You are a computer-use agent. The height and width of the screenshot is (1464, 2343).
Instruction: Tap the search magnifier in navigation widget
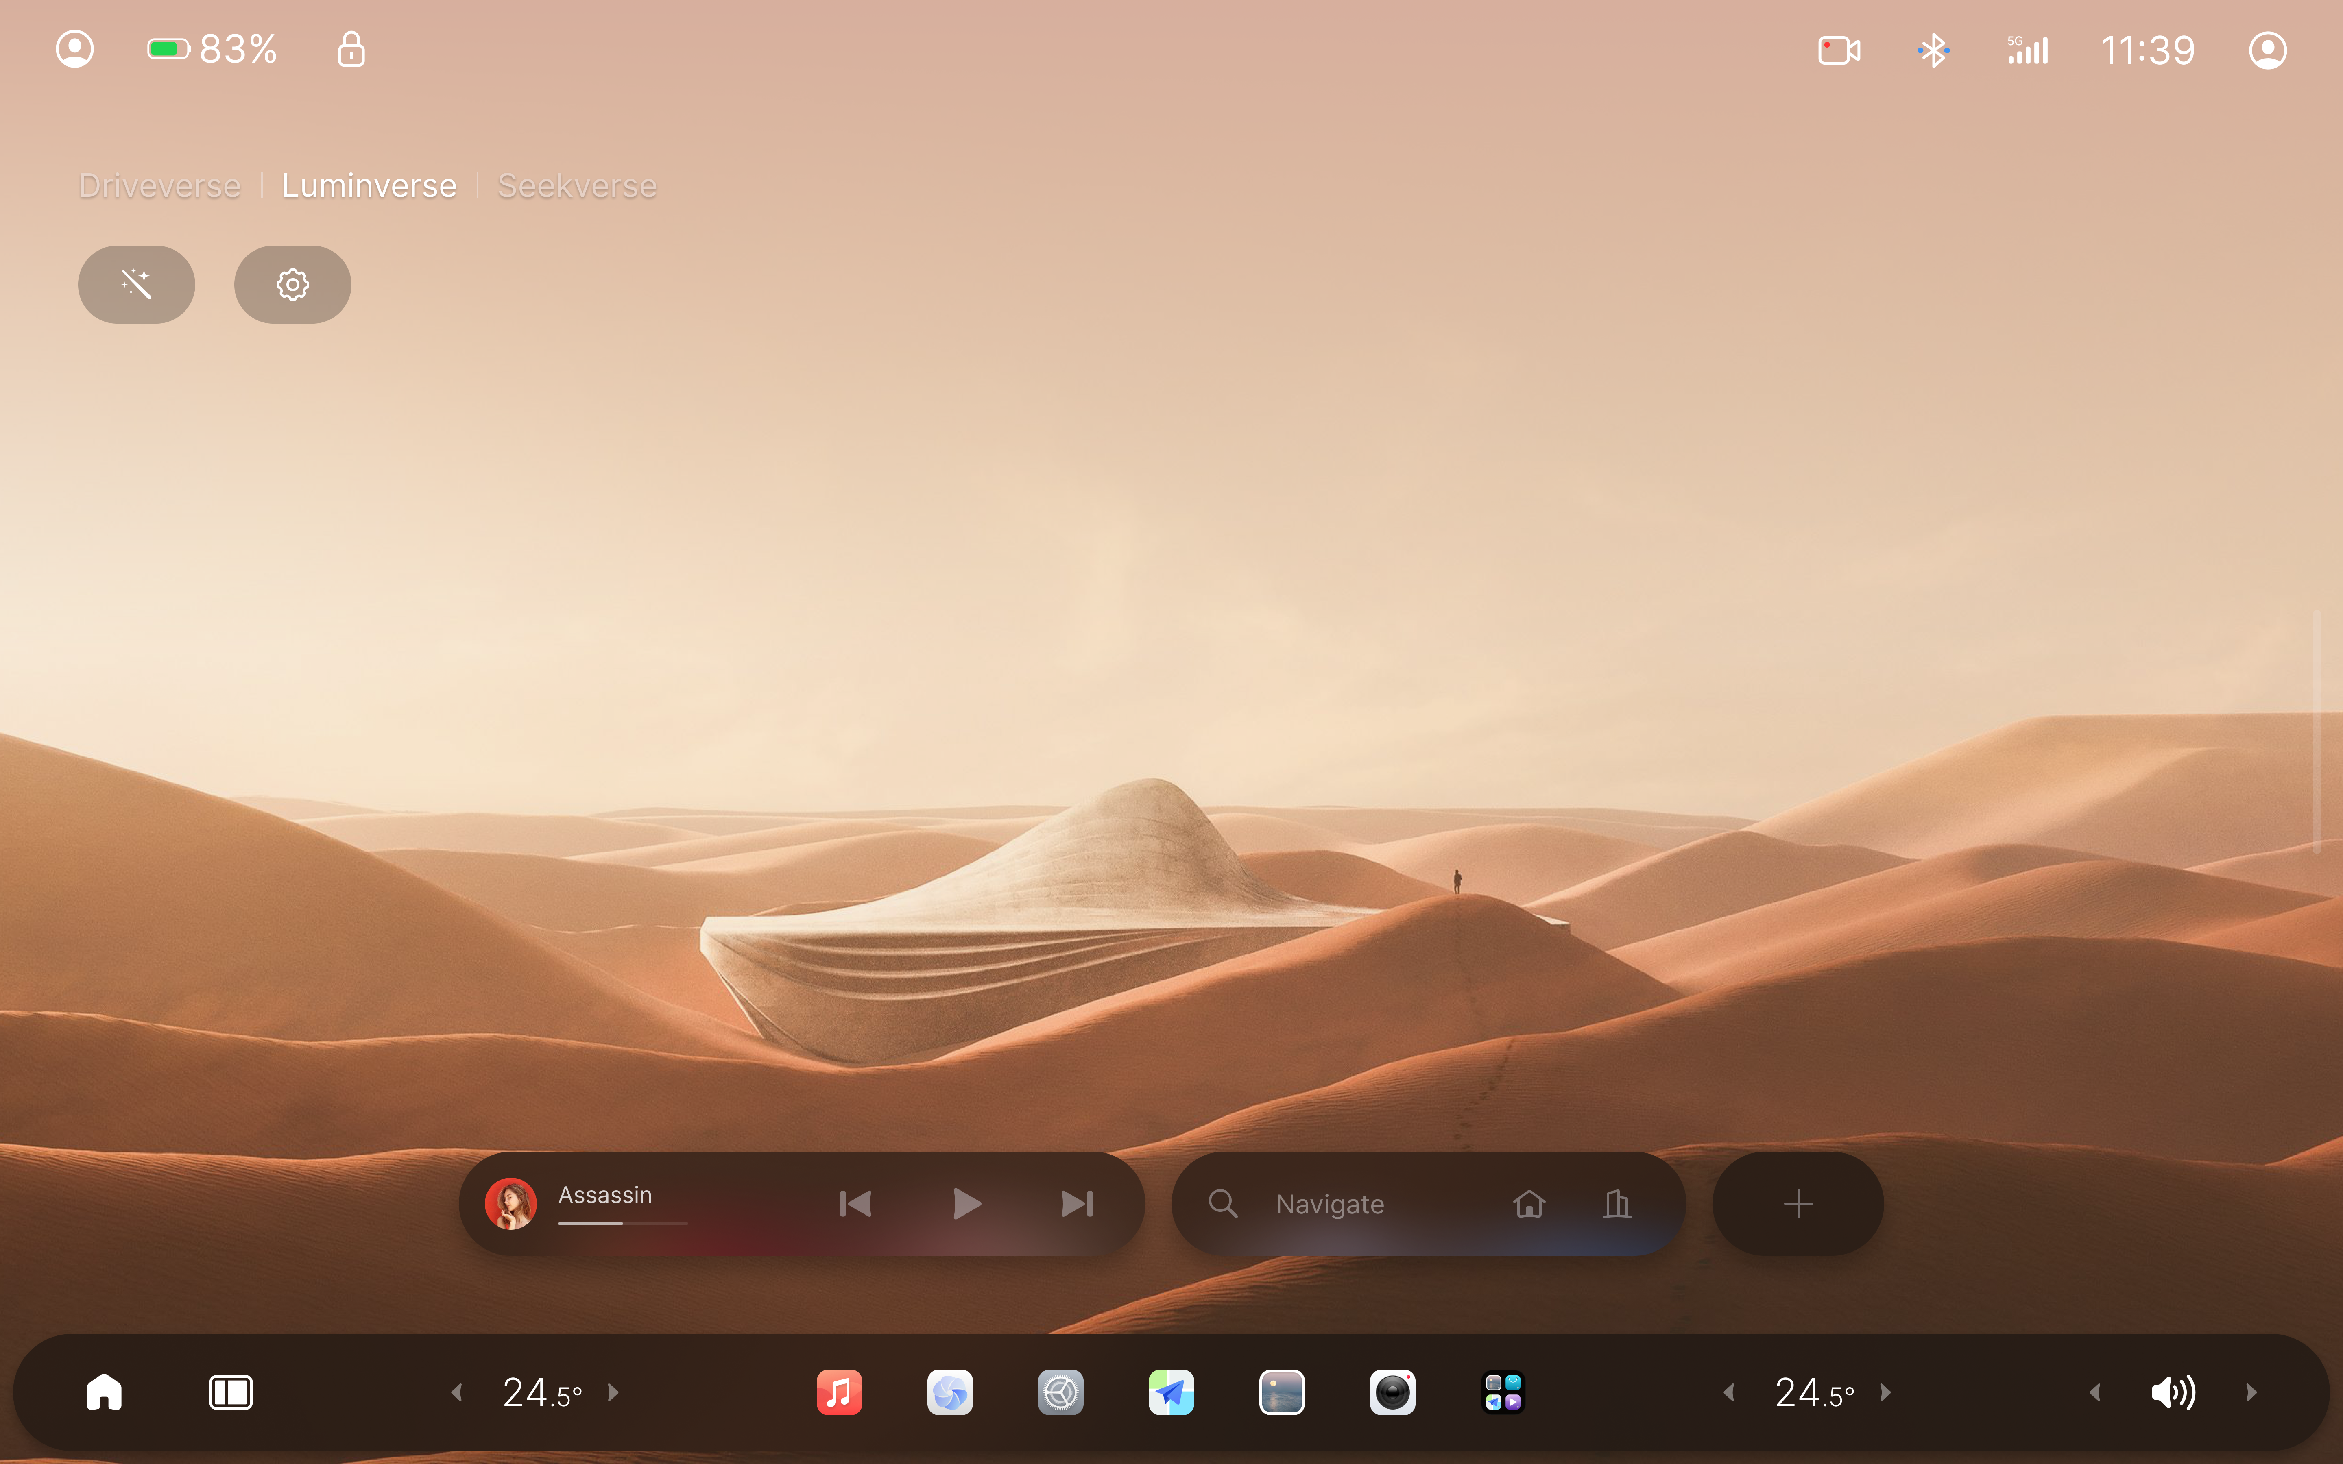tap(1223, 1204)
